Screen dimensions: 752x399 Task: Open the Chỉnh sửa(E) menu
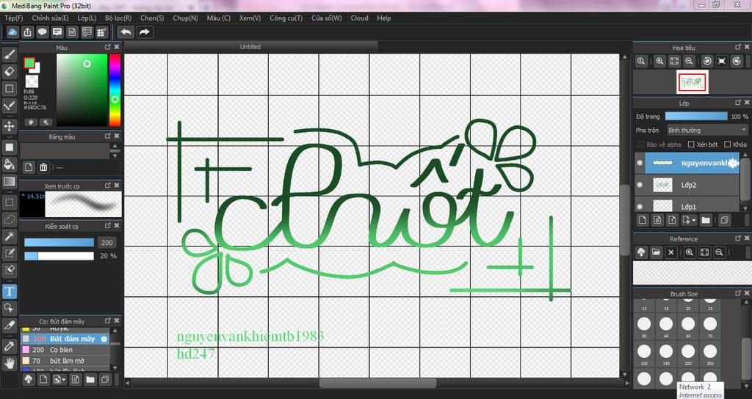pyautogui.click(x=51, y=18)
